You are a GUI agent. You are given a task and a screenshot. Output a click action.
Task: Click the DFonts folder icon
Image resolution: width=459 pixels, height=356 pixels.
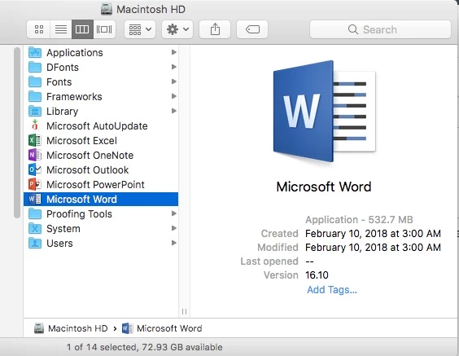pos(35,67)
